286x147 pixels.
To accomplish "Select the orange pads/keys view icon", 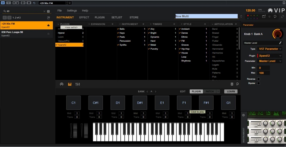I will tap(70, 84).
